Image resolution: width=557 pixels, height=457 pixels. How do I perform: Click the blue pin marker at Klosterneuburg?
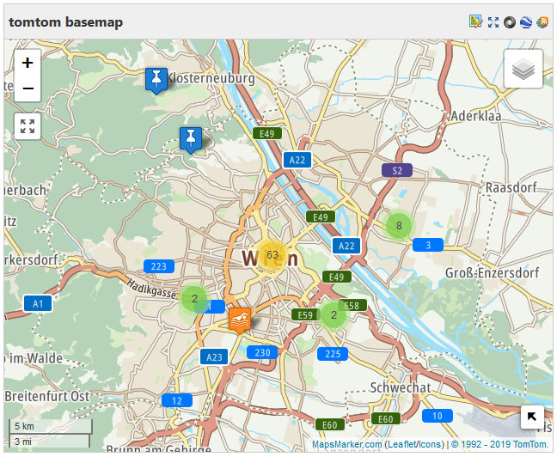(156, 81)
